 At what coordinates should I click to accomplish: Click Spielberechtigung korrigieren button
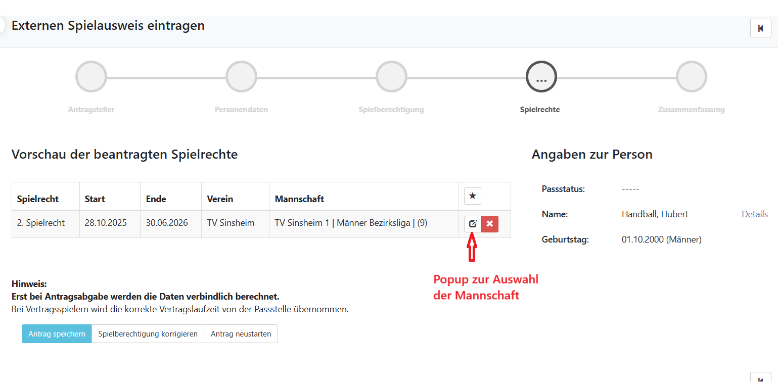click(148, 334)
